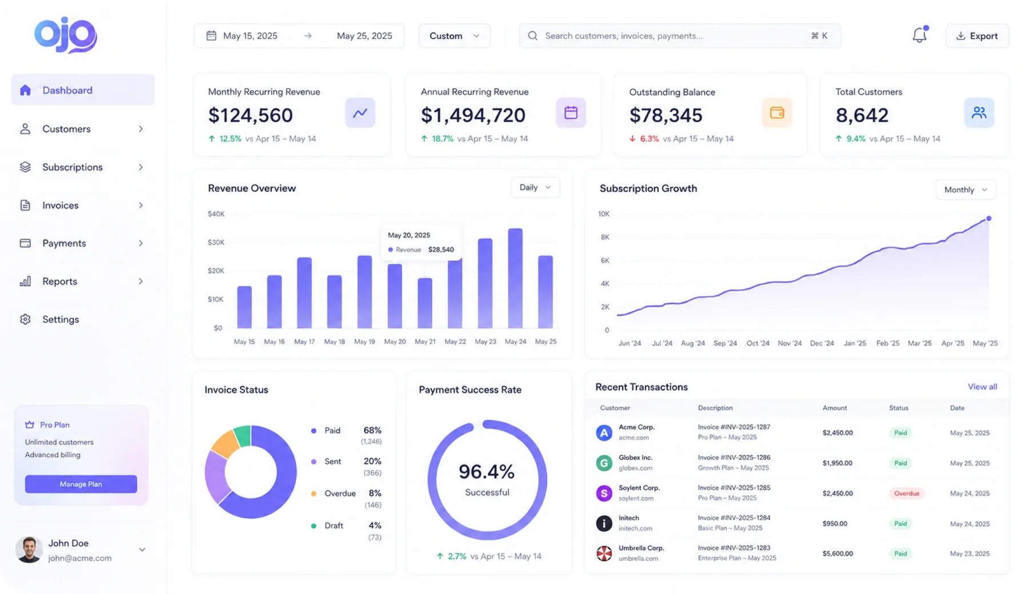Click the Outstanding Balance wallet icon
1028x594 pixels.
click(777, 112)
